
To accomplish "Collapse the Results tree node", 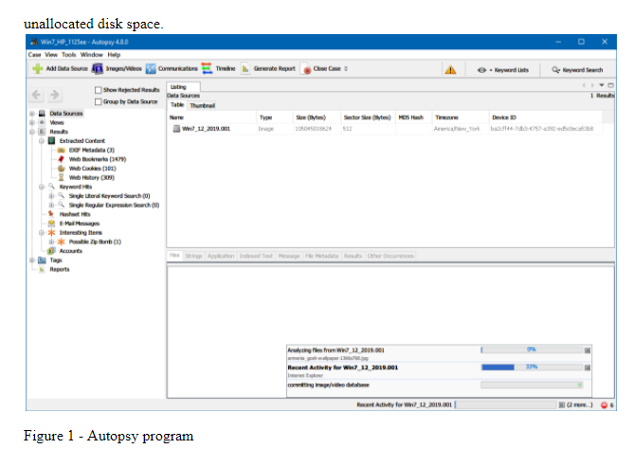I will pos(32,132).
